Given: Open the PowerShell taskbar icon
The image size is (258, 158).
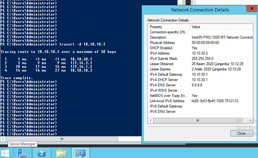Looking at the screenshot, I should [x=42, y=153].
